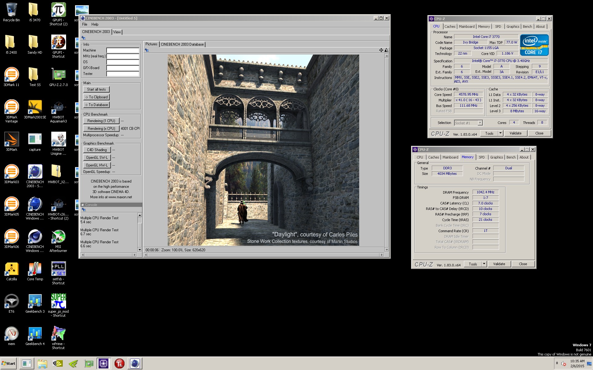Click the rendered Daylight picture
The image size is (593, 370).
click(263, 150)
